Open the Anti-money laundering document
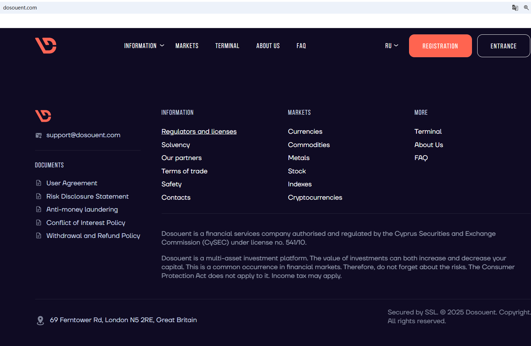 (x=82, y=209)
